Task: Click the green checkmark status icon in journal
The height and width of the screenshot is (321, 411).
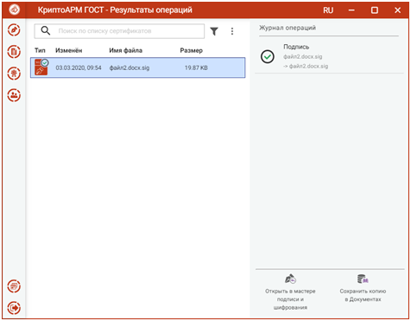Action: [268, 56]
